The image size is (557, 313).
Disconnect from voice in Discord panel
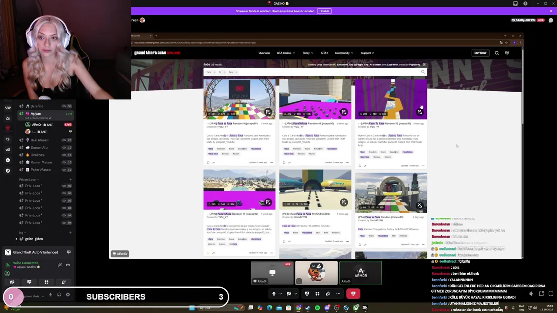pos(68,265)
